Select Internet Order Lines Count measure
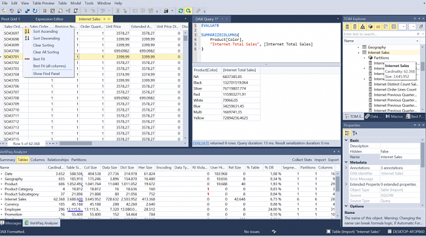Viewport: 426px width, 237px height. tap(395, 90)
